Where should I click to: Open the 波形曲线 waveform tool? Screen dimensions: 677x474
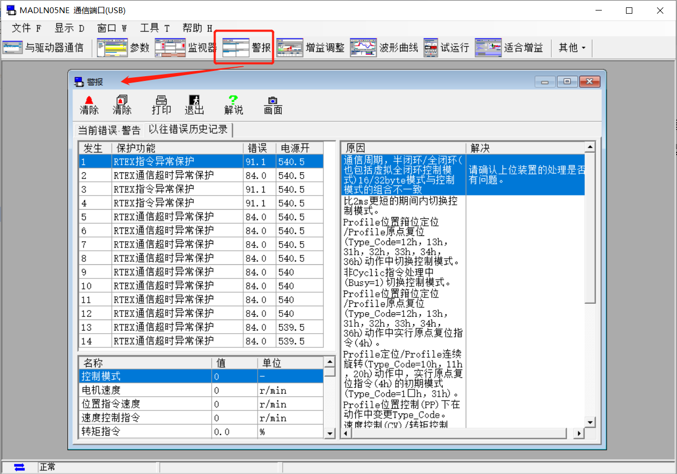[384, 48]
